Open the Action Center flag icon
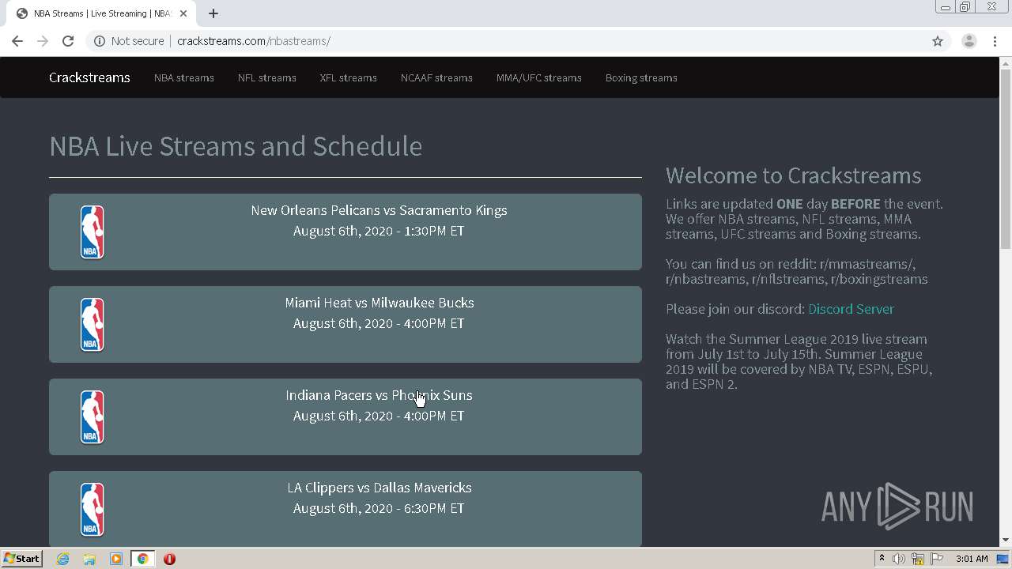Screen dimensions: 1012x569 (x=937, y=559)
